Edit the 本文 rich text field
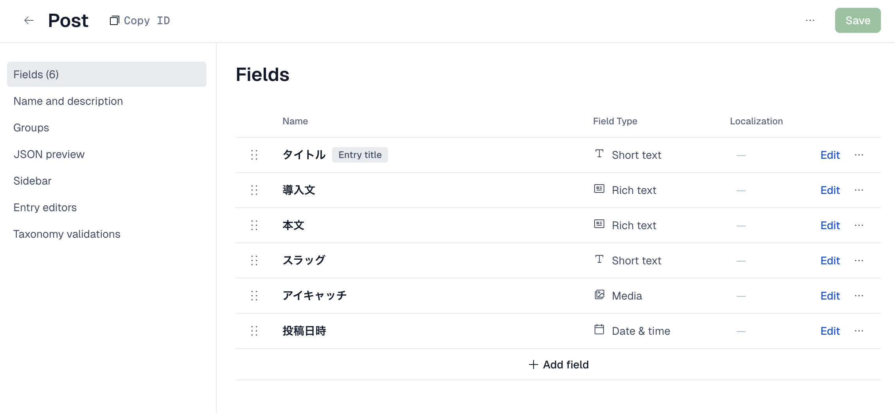 tap(830, 225)
